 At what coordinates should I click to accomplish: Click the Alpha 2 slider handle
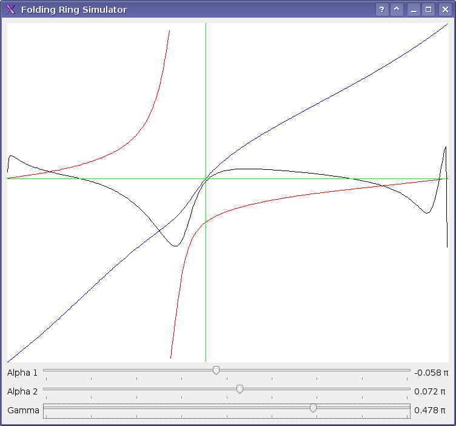(240, 389)
